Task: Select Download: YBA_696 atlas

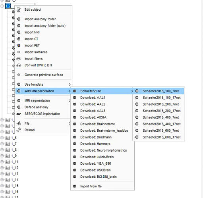Action: click(102, 163)
